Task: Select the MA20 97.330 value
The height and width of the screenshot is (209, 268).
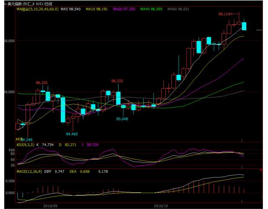Action: click(x=124, y=9)
